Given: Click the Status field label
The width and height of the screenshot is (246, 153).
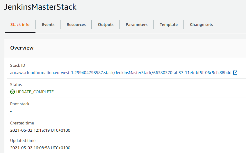Looking at the screenshot, I should [x=16, y=85].
